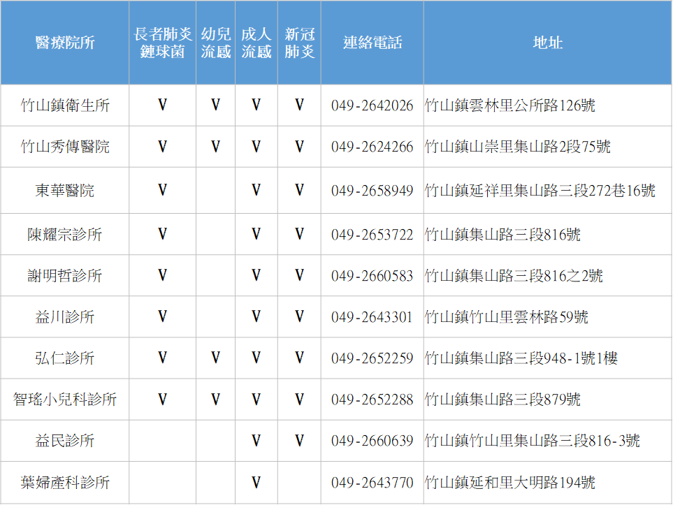The width and height of the screenshot is (673, 505).
Task: Click phone number 049-2658949
Action: (x=372, y=191)
